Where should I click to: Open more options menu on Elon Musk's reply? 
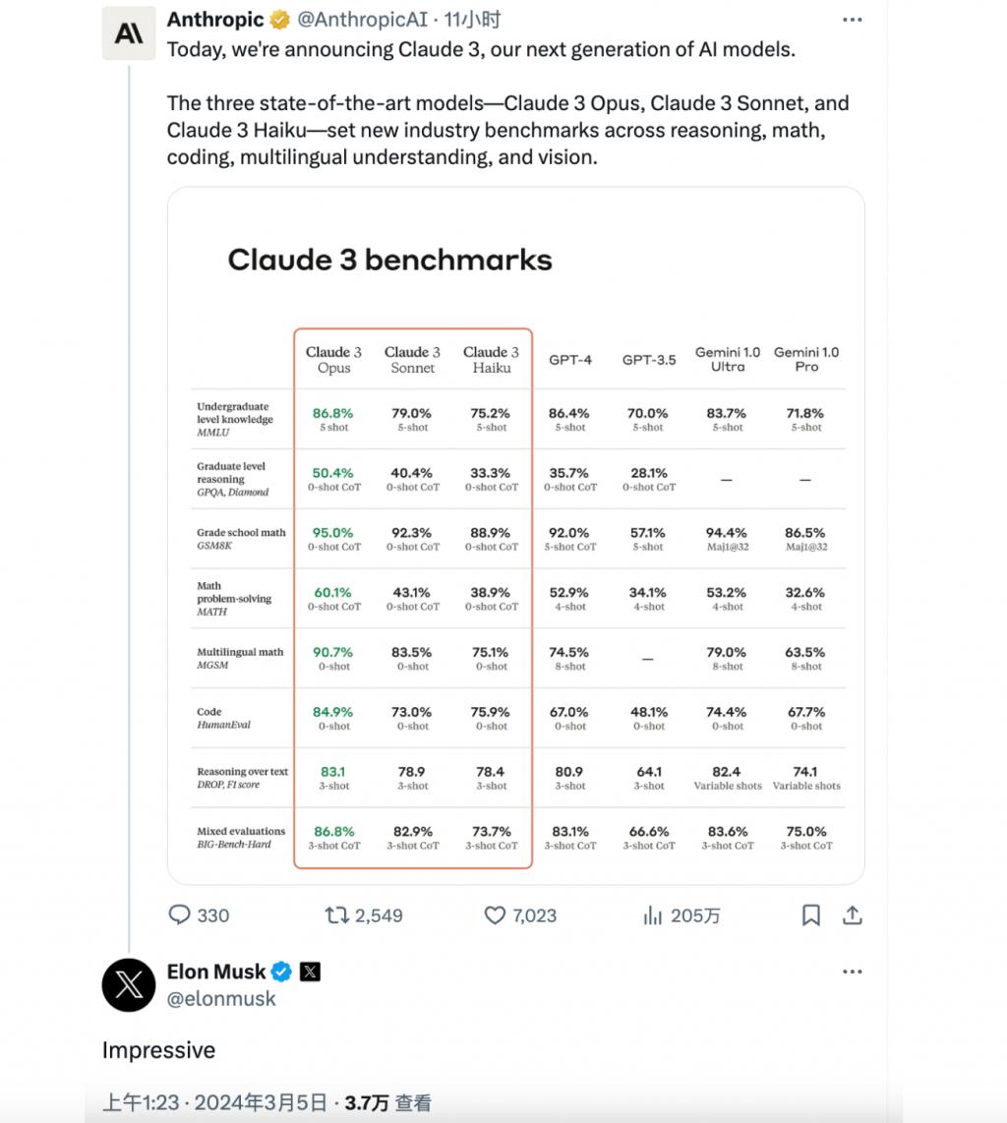pyautogui.click(x=853, y=972)
